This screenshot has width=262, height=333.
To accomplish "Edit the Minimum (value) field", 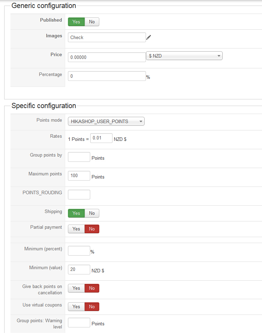I will pos(79,269).
